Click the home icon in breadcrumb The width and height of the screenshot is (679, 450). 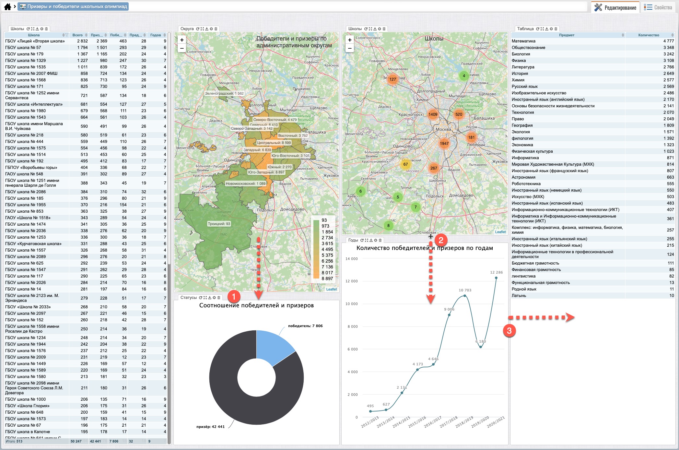tap(7, 6)
